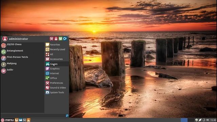
Task: Launch the web browser from the taskbar
Action: point(17,120)
